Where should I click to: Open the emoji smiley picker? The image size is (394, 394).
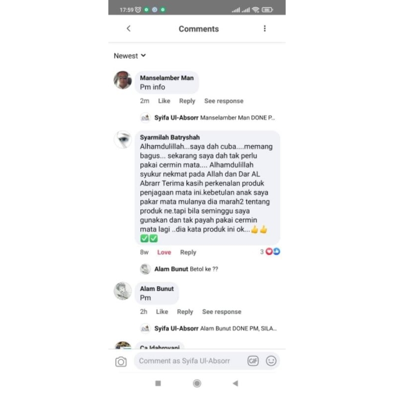pos(271,361)
